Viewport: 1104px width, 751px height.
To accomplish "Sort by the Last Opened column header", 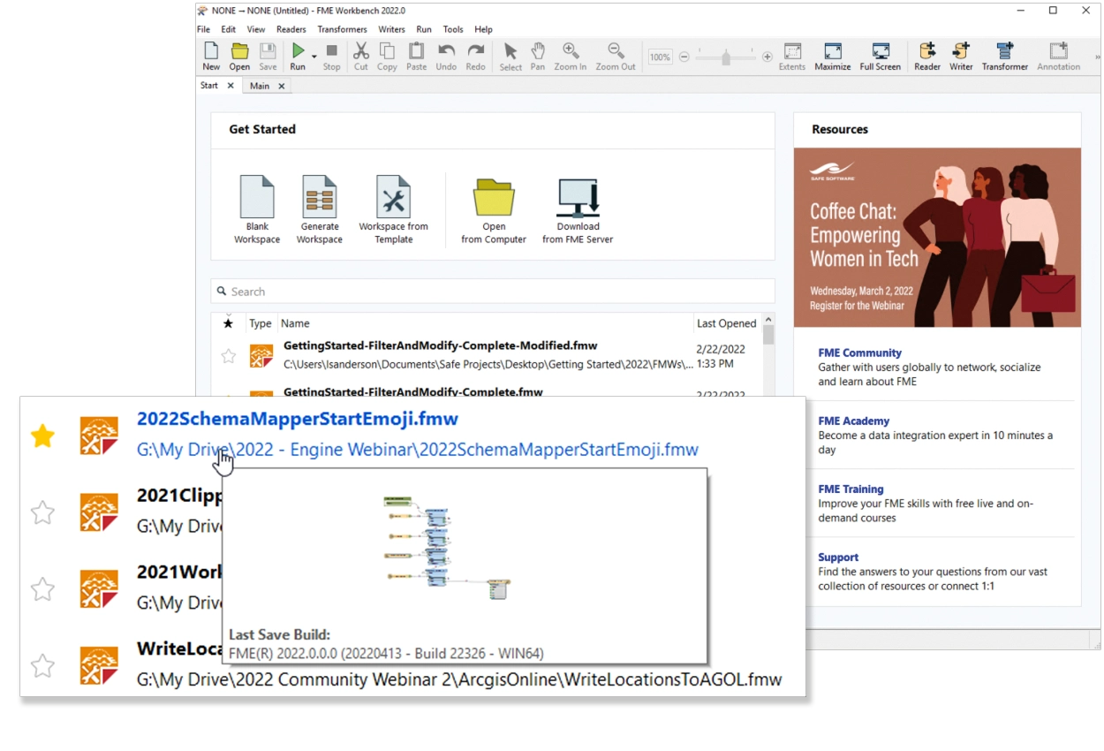I will tap(726, 323).
